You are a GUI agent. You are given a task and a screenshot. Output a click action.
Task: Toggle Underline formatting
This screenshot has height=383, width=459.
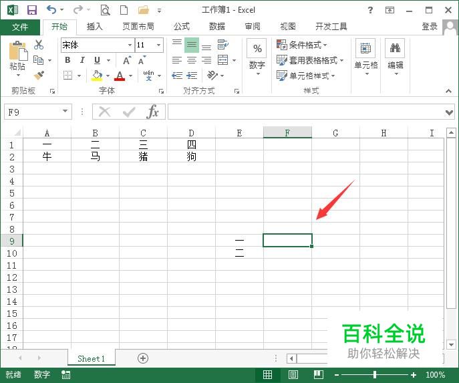tap(97, 60)
